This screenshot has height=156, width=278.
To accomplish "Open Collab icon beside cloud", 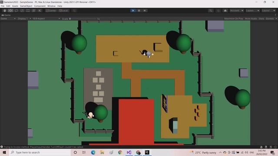I will click(x=218, y=10).
